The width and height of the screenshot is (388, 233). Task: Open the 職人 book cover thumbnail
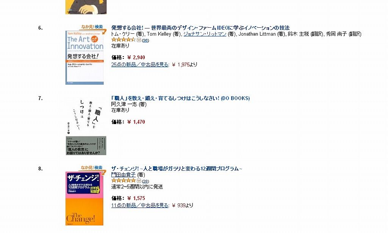86,126
